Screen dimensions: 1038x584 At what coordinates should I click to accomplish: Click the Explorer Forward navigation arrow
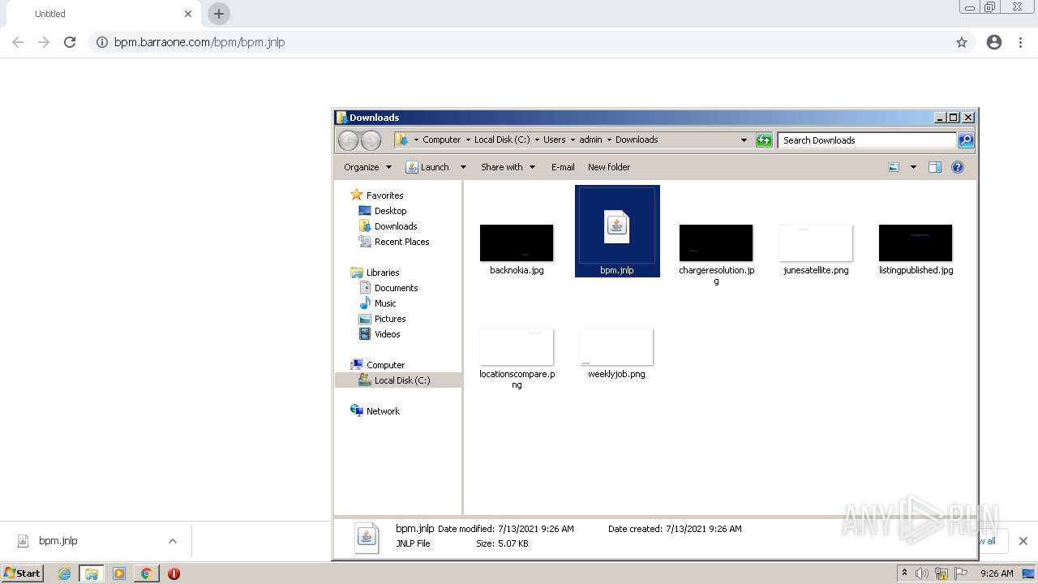coord(371,140)
